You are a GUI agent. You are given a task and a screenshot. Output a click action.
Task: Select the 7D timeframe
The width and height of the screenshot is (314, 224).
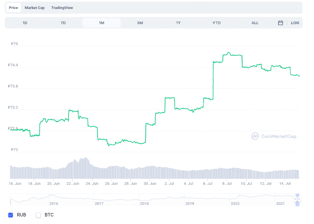coord(63,23)
